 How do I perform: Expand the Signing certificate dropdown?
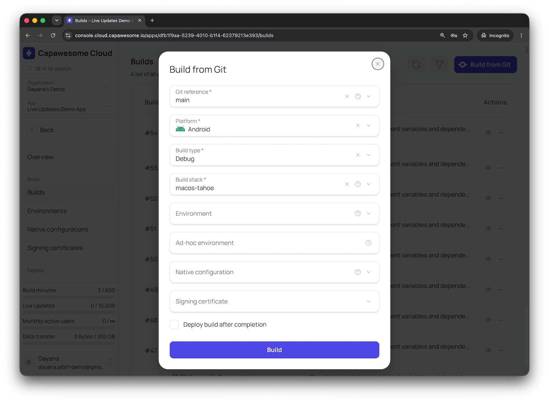pos(369,301)
